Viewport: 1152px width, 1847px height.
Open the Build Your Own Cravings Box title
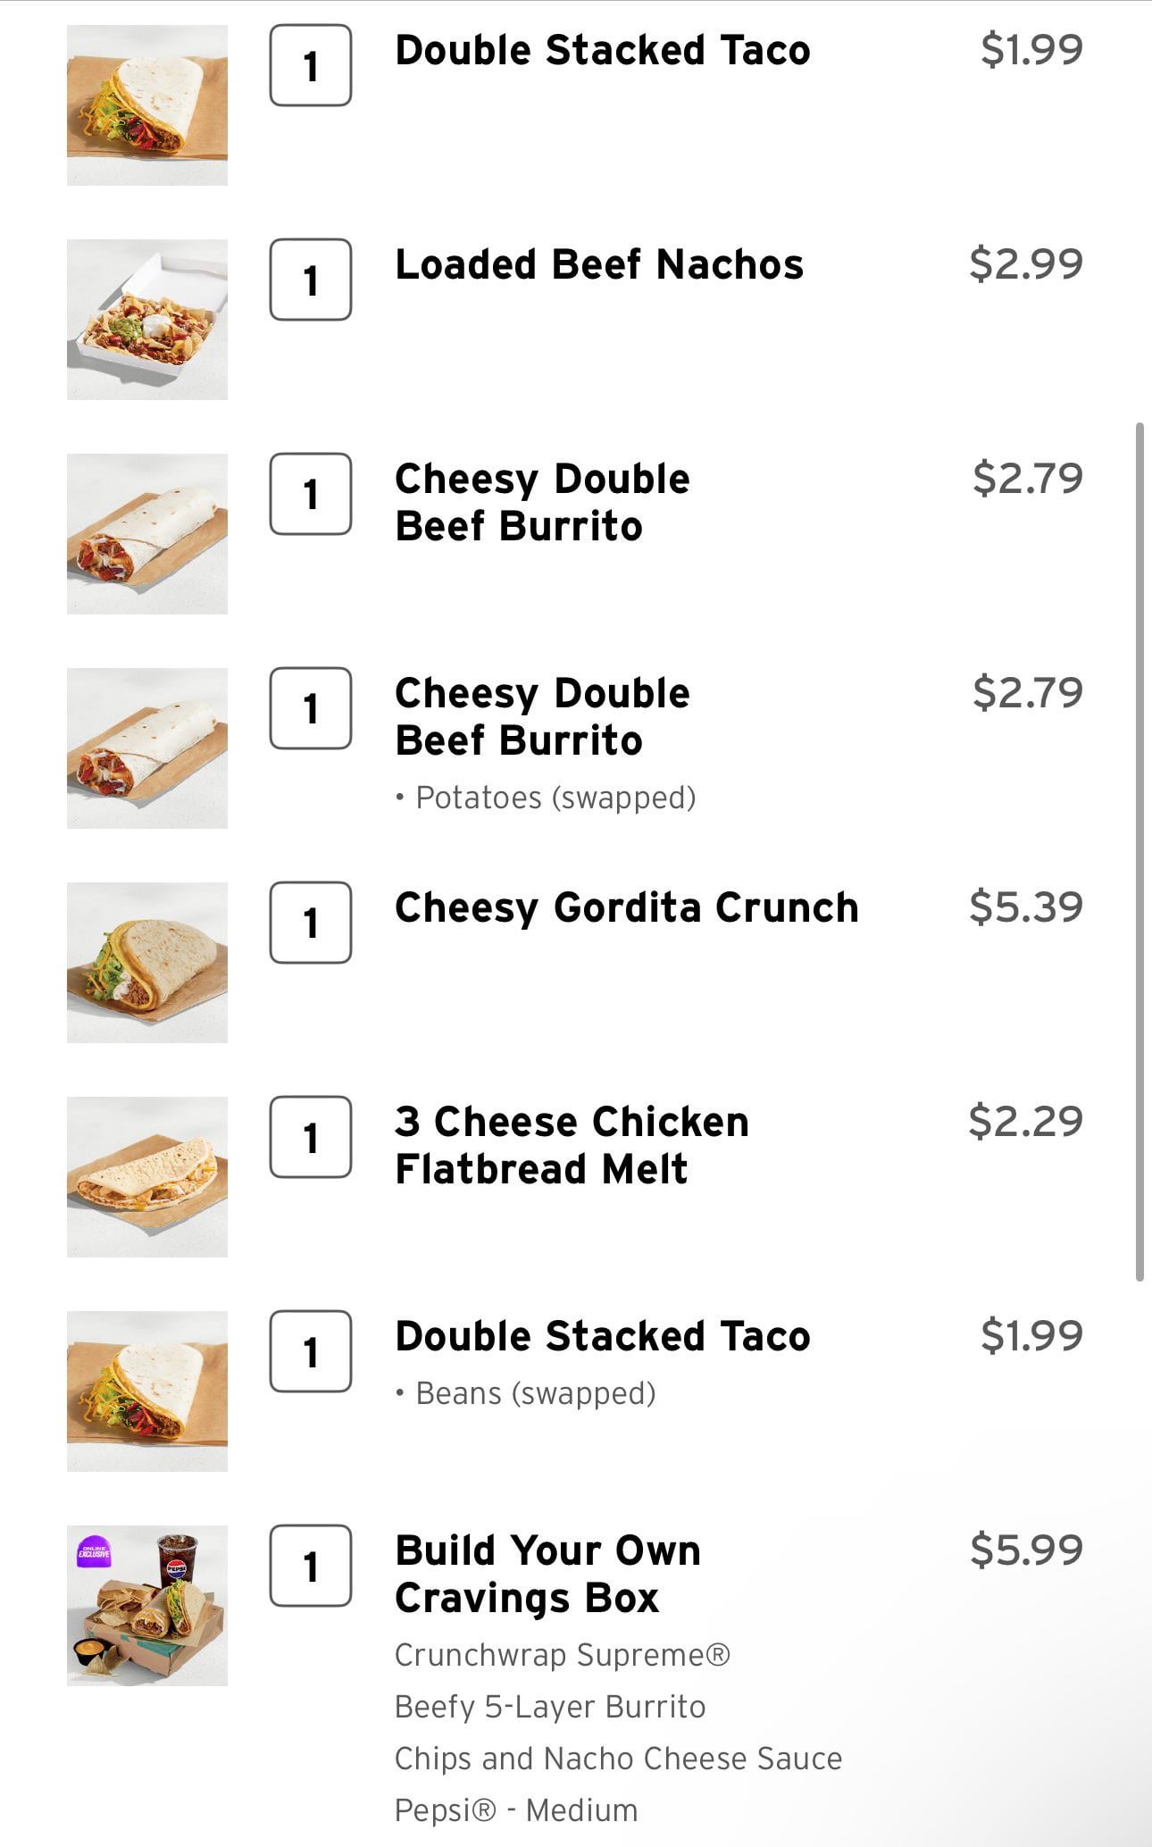[547, 1574]
